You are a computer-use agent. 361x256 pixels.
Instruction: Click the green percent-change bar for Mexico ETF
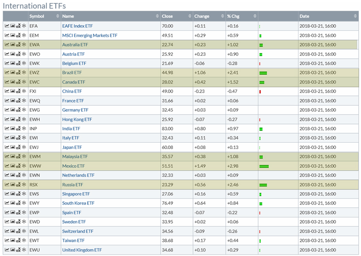pos(264,166)
